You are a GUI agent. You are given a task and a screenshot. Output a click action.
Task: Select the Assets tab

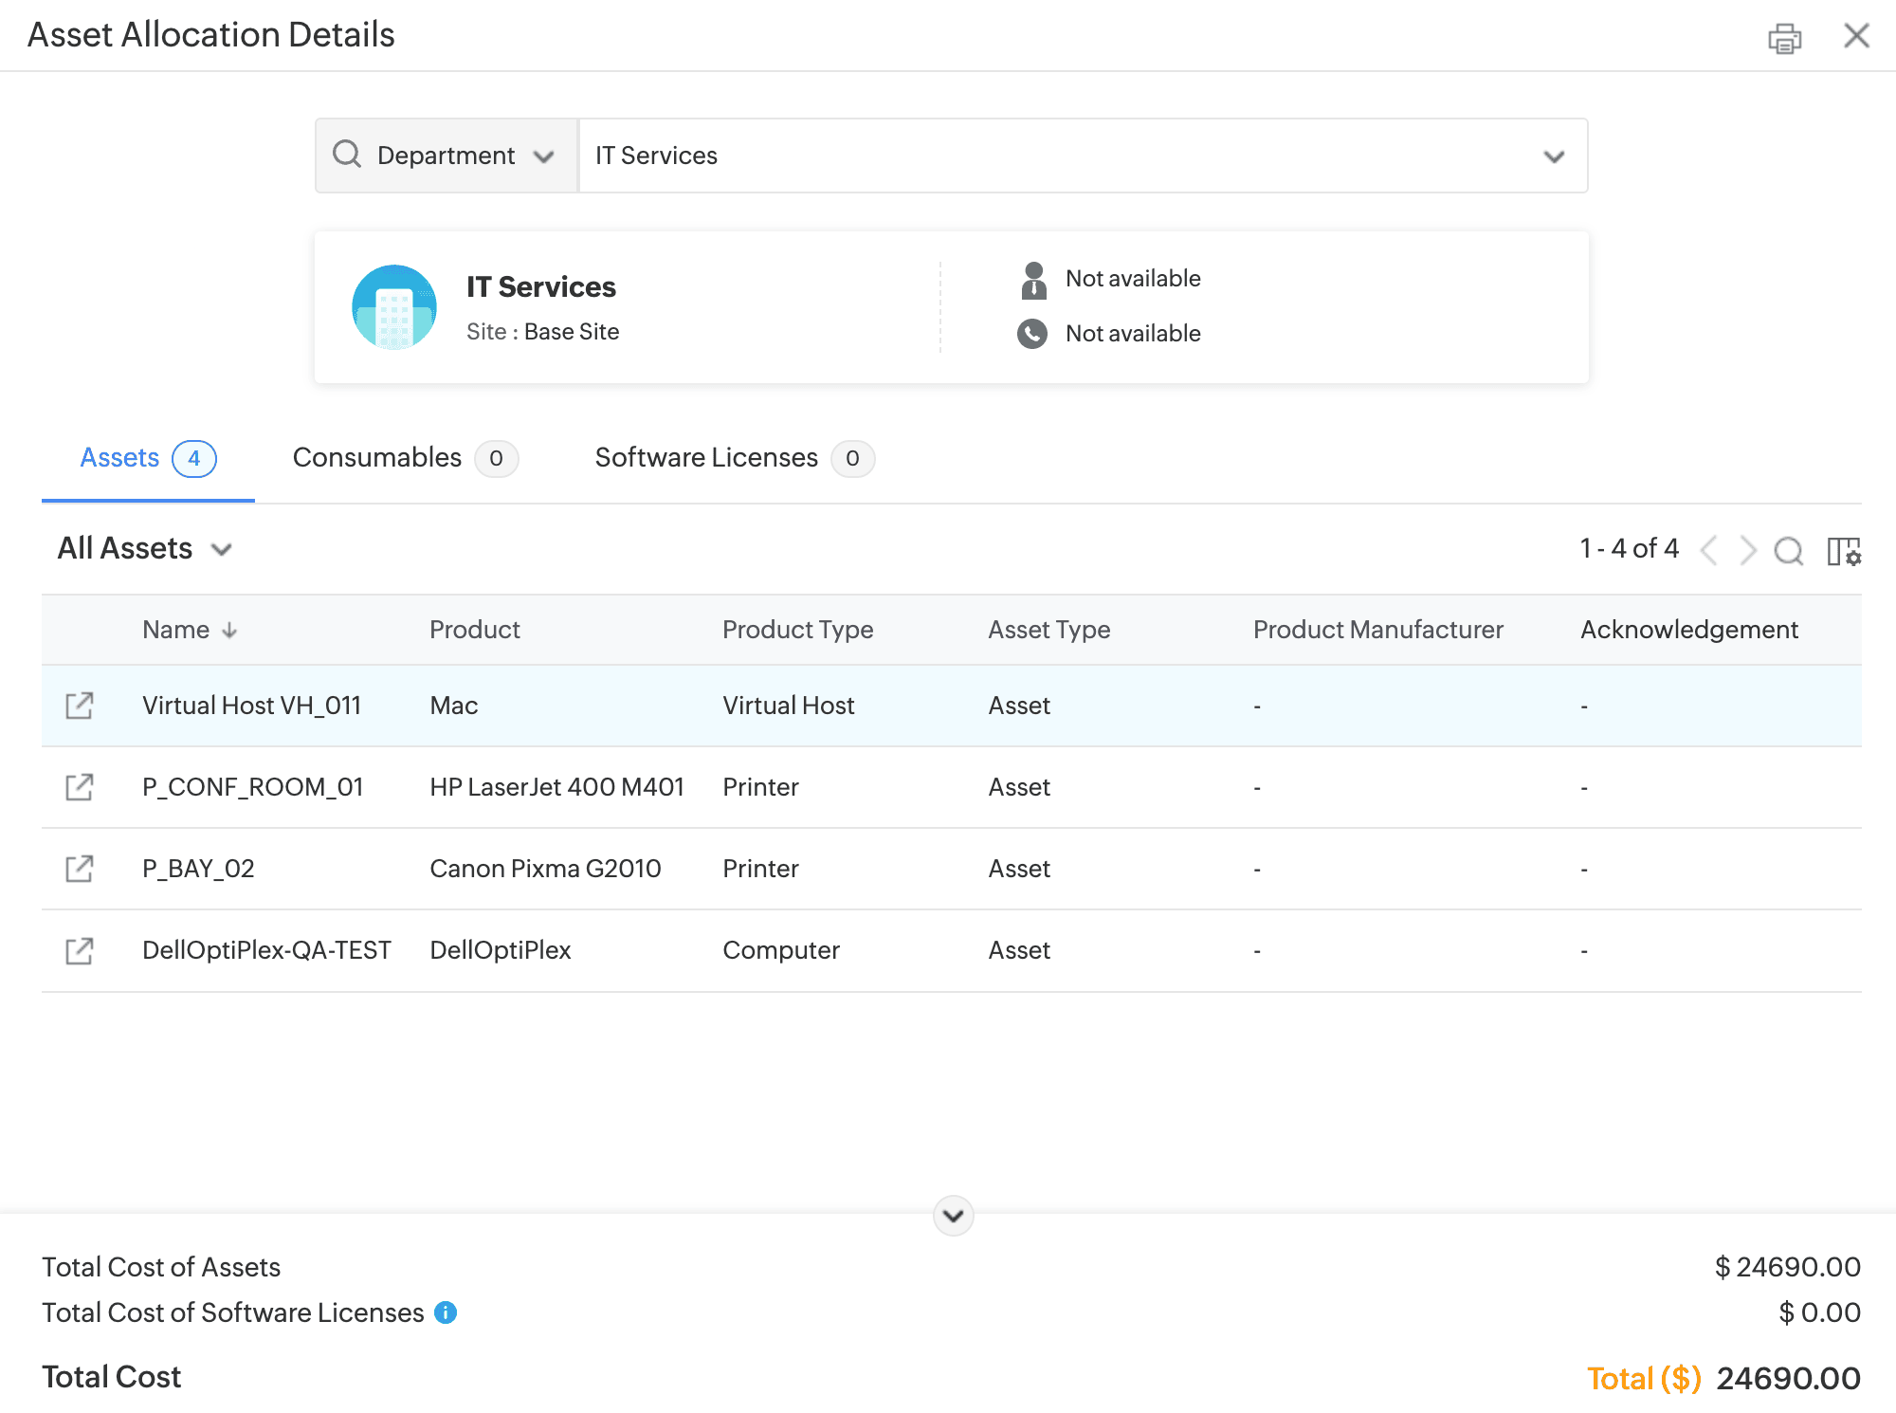pos(147,458)
